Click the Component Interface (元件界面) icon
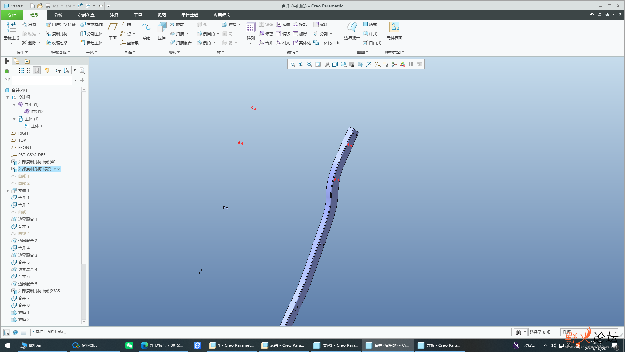This screenshot has width=625, height=352. tap(394, 27)
